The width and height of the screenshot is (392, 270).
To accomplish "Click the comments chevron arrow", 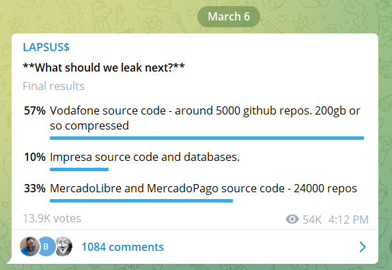I will 363,247.
